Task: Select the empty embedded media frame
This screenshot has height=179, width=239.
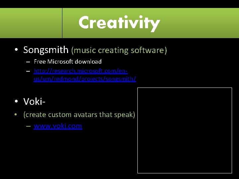Action: pyautogui.click(x=185, y=130)
